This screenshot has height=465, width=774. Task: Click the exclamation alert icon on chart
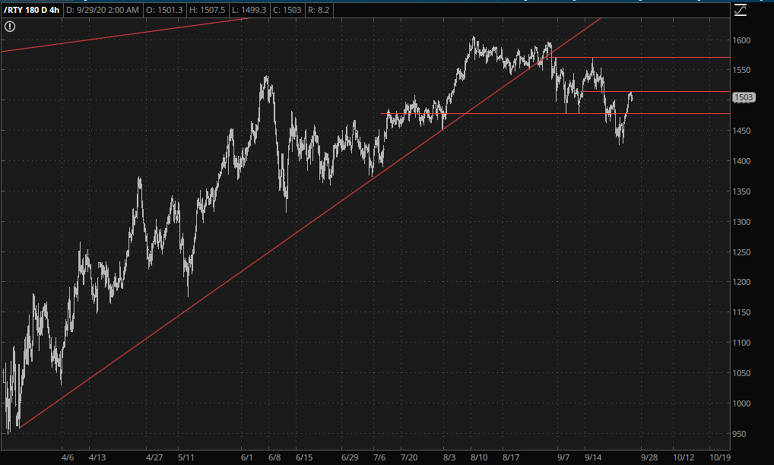(10, 26)
